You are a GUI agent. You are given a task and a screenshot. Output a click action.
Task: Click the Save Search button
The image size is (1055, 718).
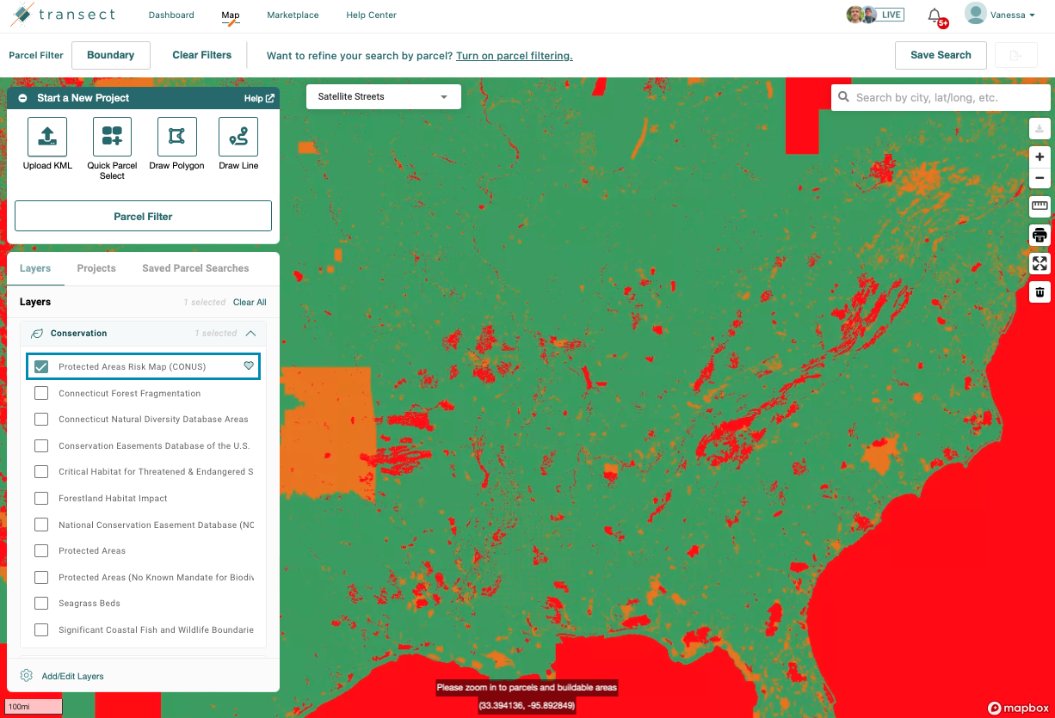tap(941, 55)
